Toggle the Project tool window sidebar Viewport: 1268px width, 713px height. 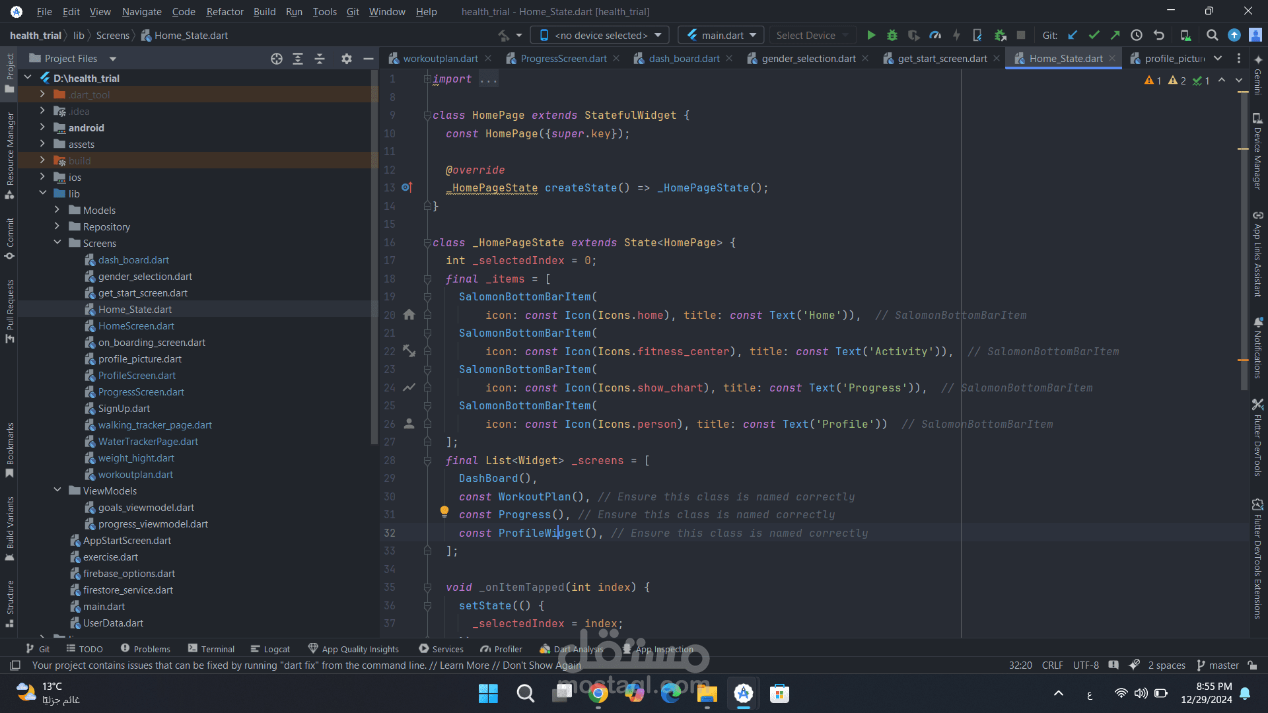(x=9, y=73)
